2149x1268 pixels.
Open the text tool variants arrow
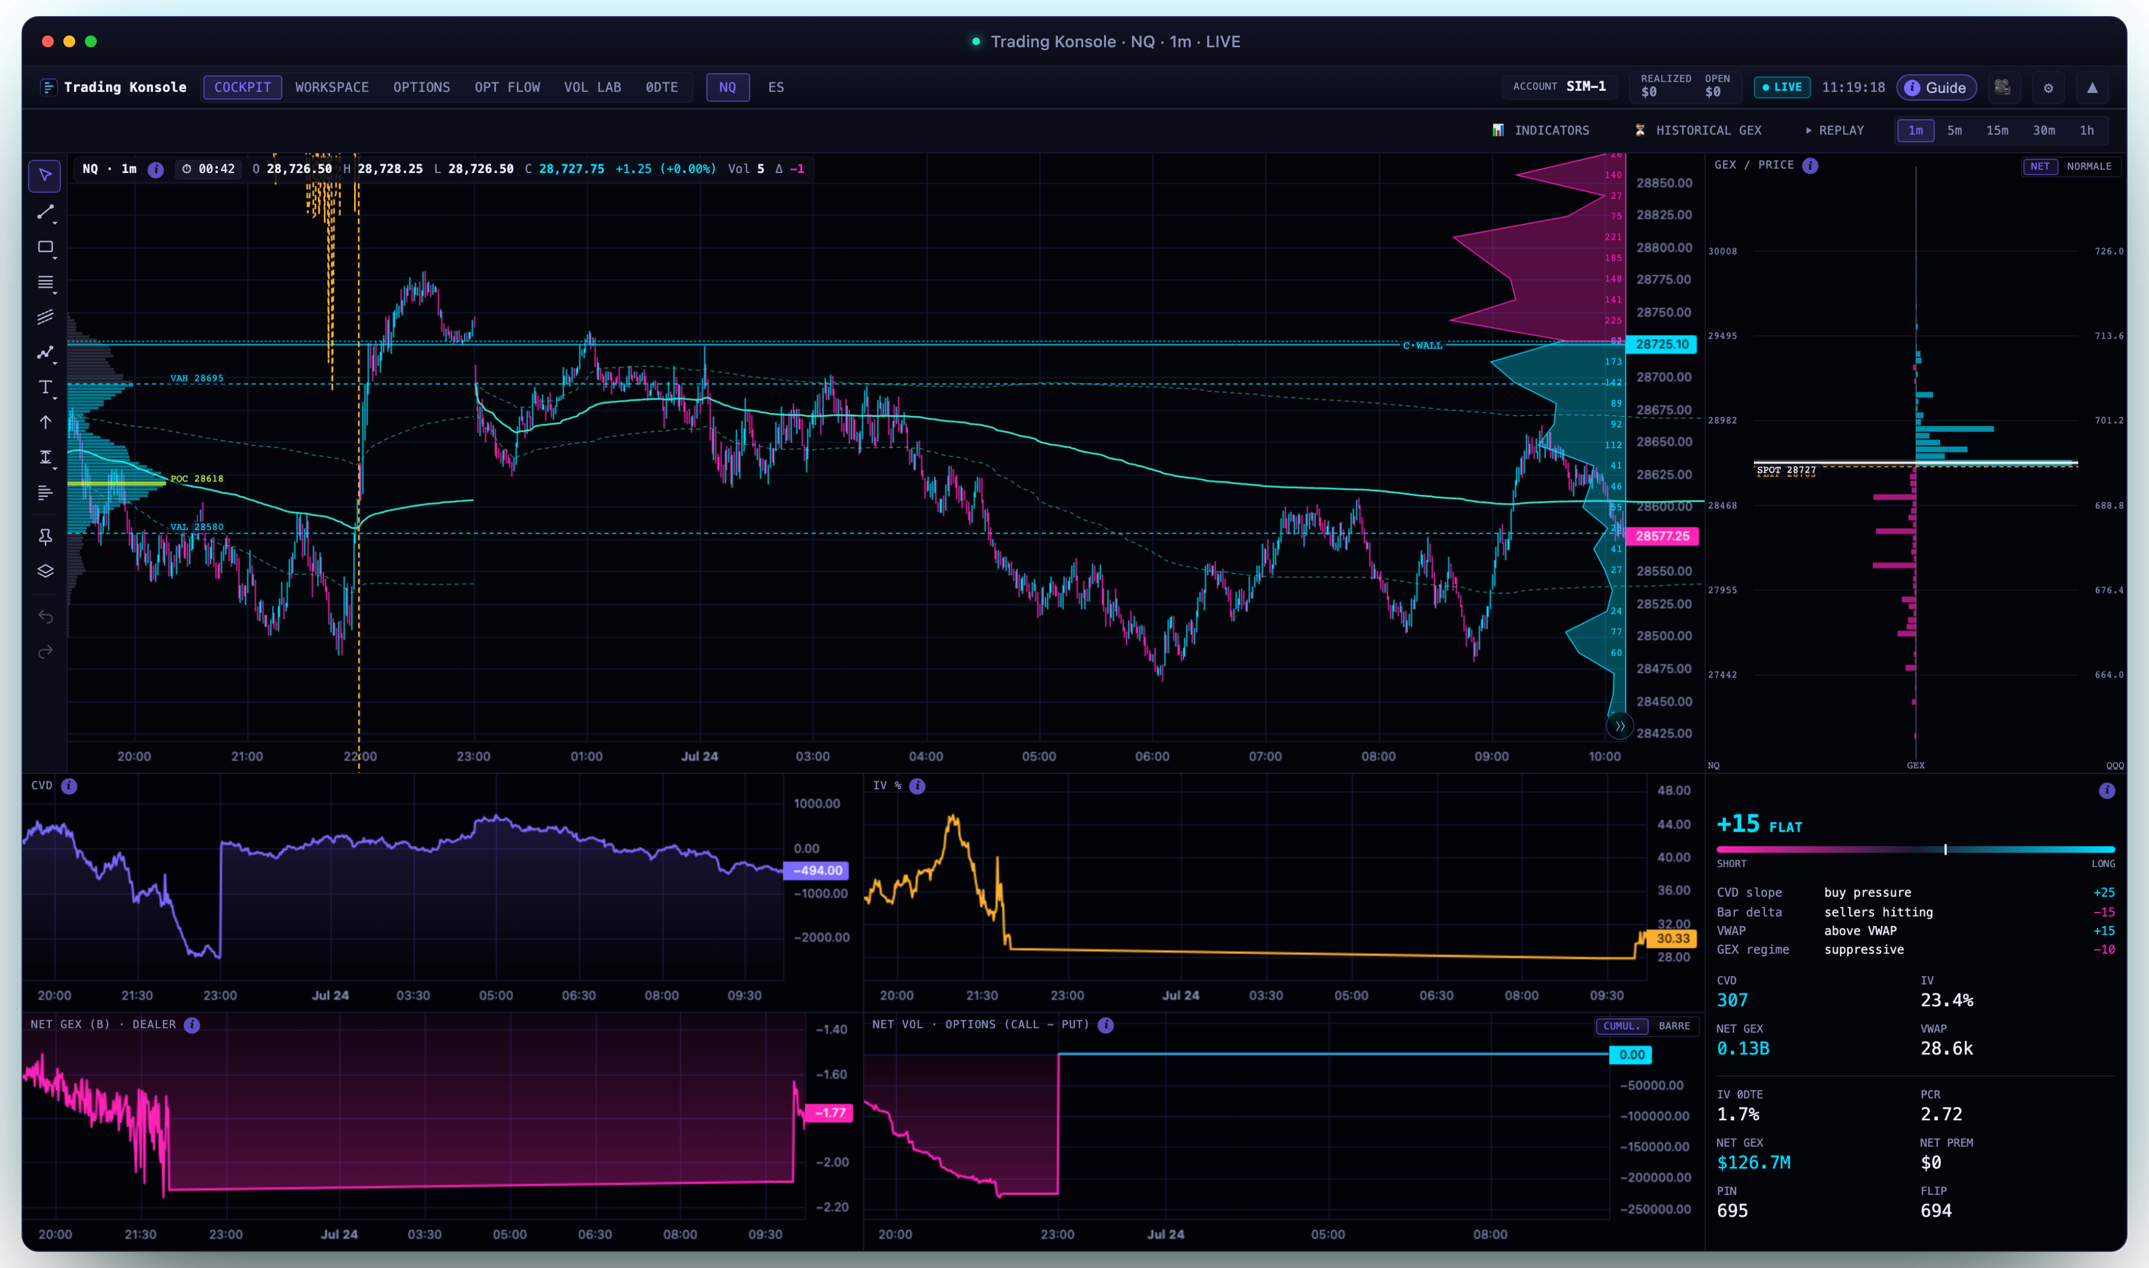click(x=55, y=398)
